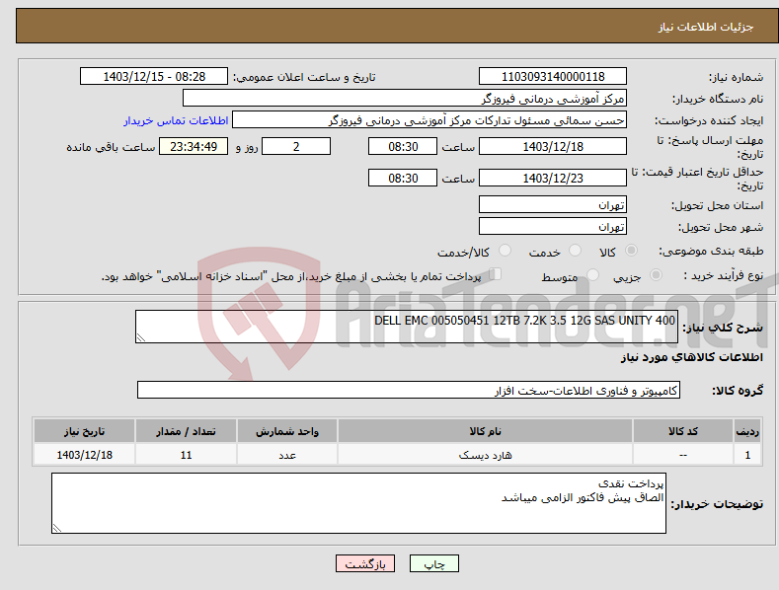Click the چاپ (print) button
The height and width of the screenshot is (590, 779).
[x=433, y=563]
